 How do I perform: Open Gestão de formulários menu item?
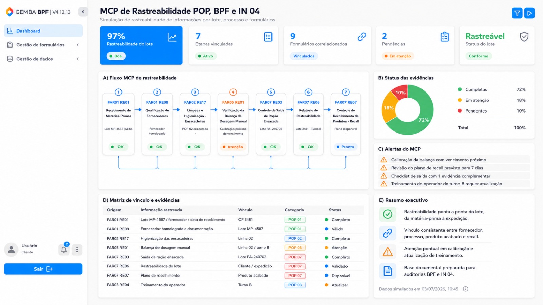click(43, 45)
